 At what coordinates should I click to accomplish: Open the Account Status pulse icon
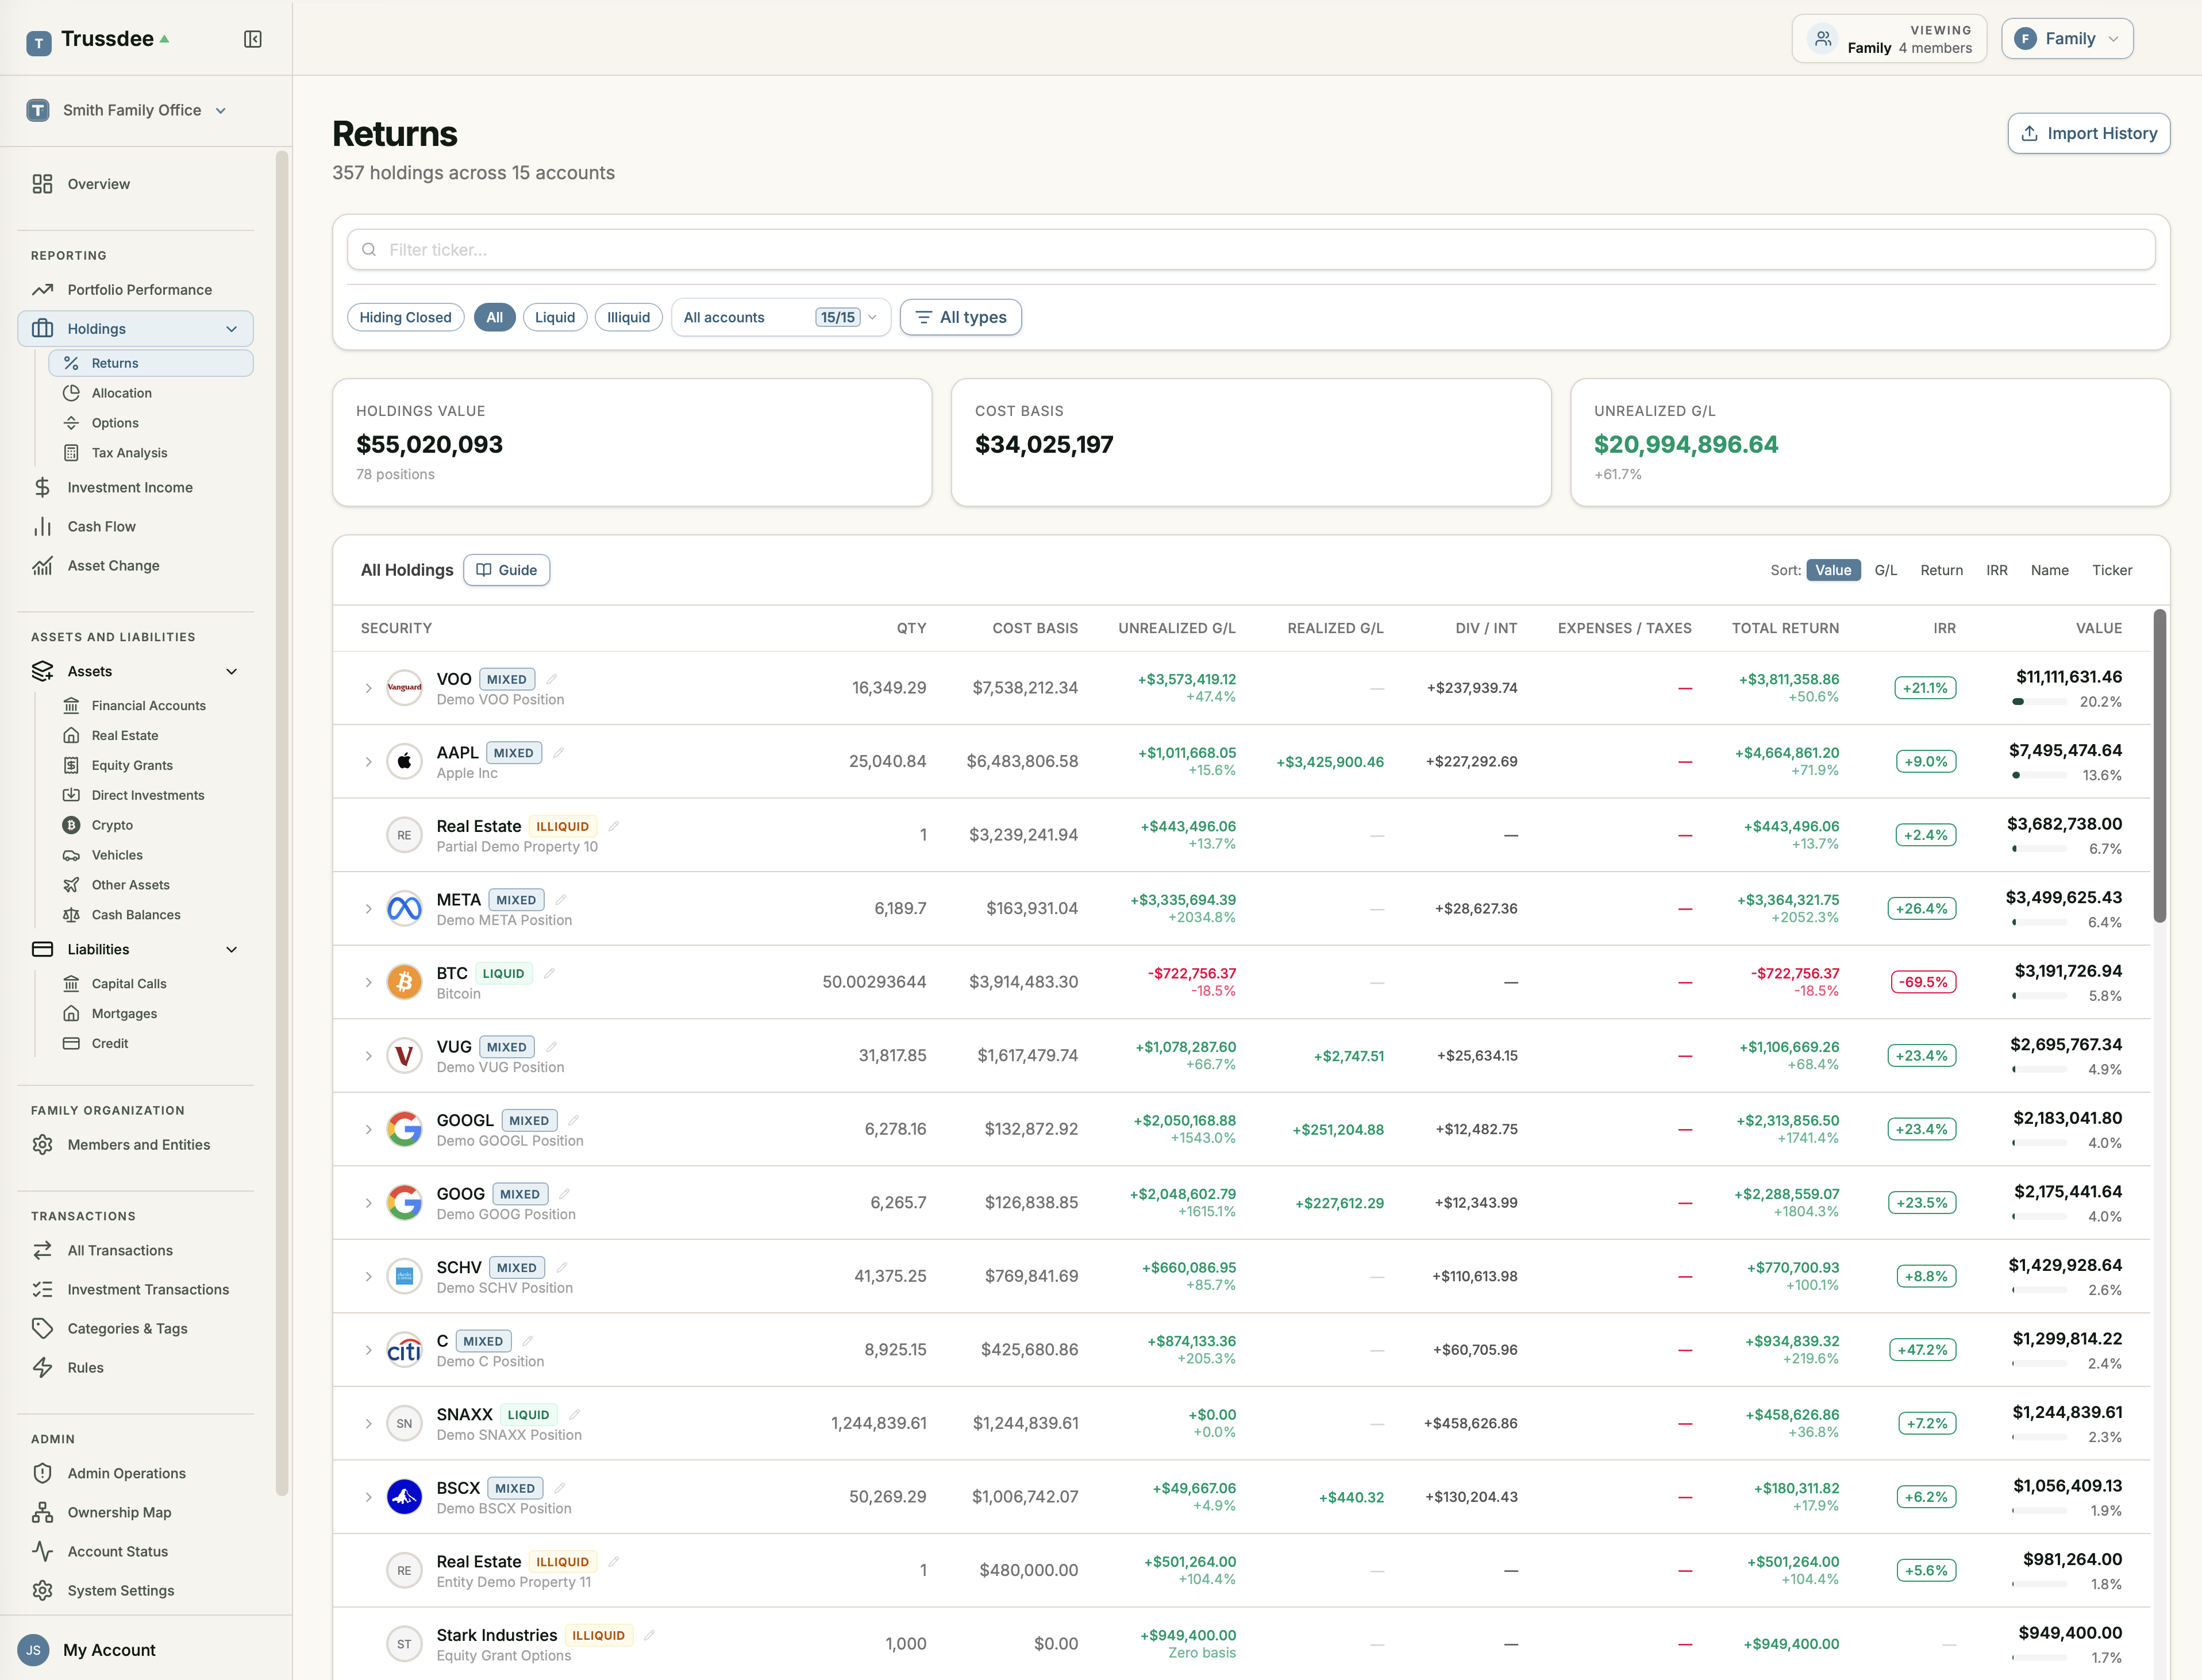tap(42, 1551)
